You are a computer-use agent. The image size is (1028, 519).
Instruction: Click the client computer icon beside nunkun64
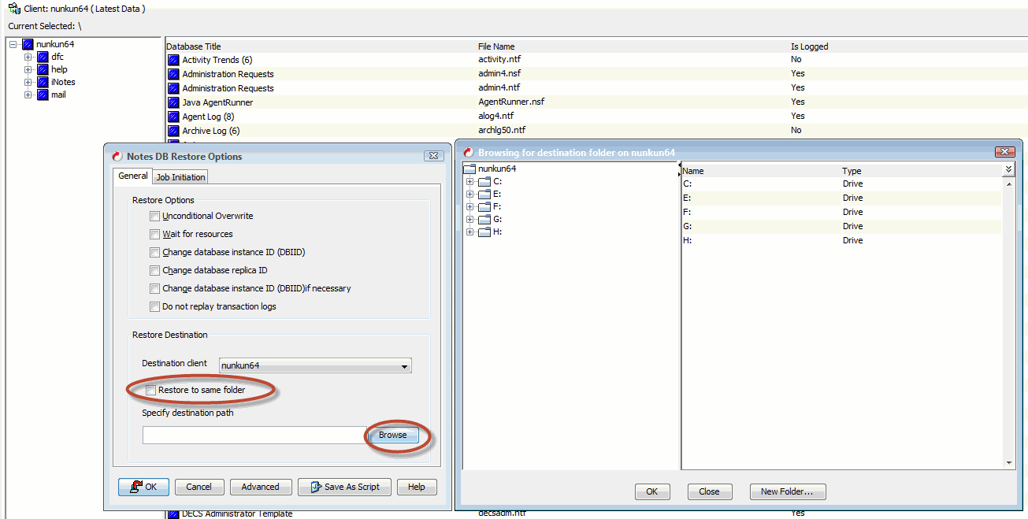tap(28, 44)
